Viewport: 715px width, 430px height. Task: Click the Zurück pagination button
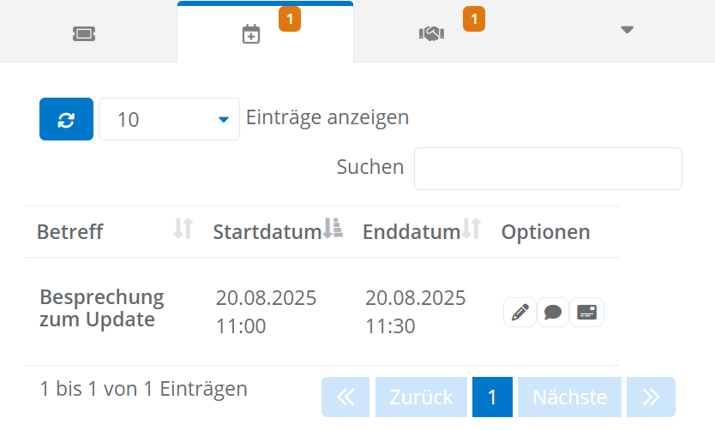[x=421, y=397]
